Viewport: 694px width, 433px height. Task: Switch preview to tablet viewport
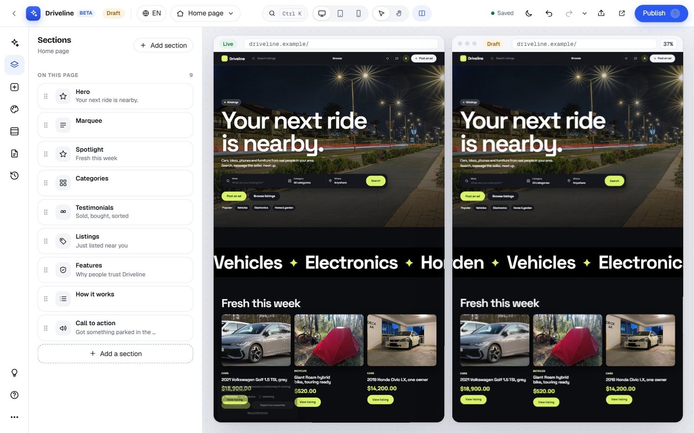click(340, 13)
